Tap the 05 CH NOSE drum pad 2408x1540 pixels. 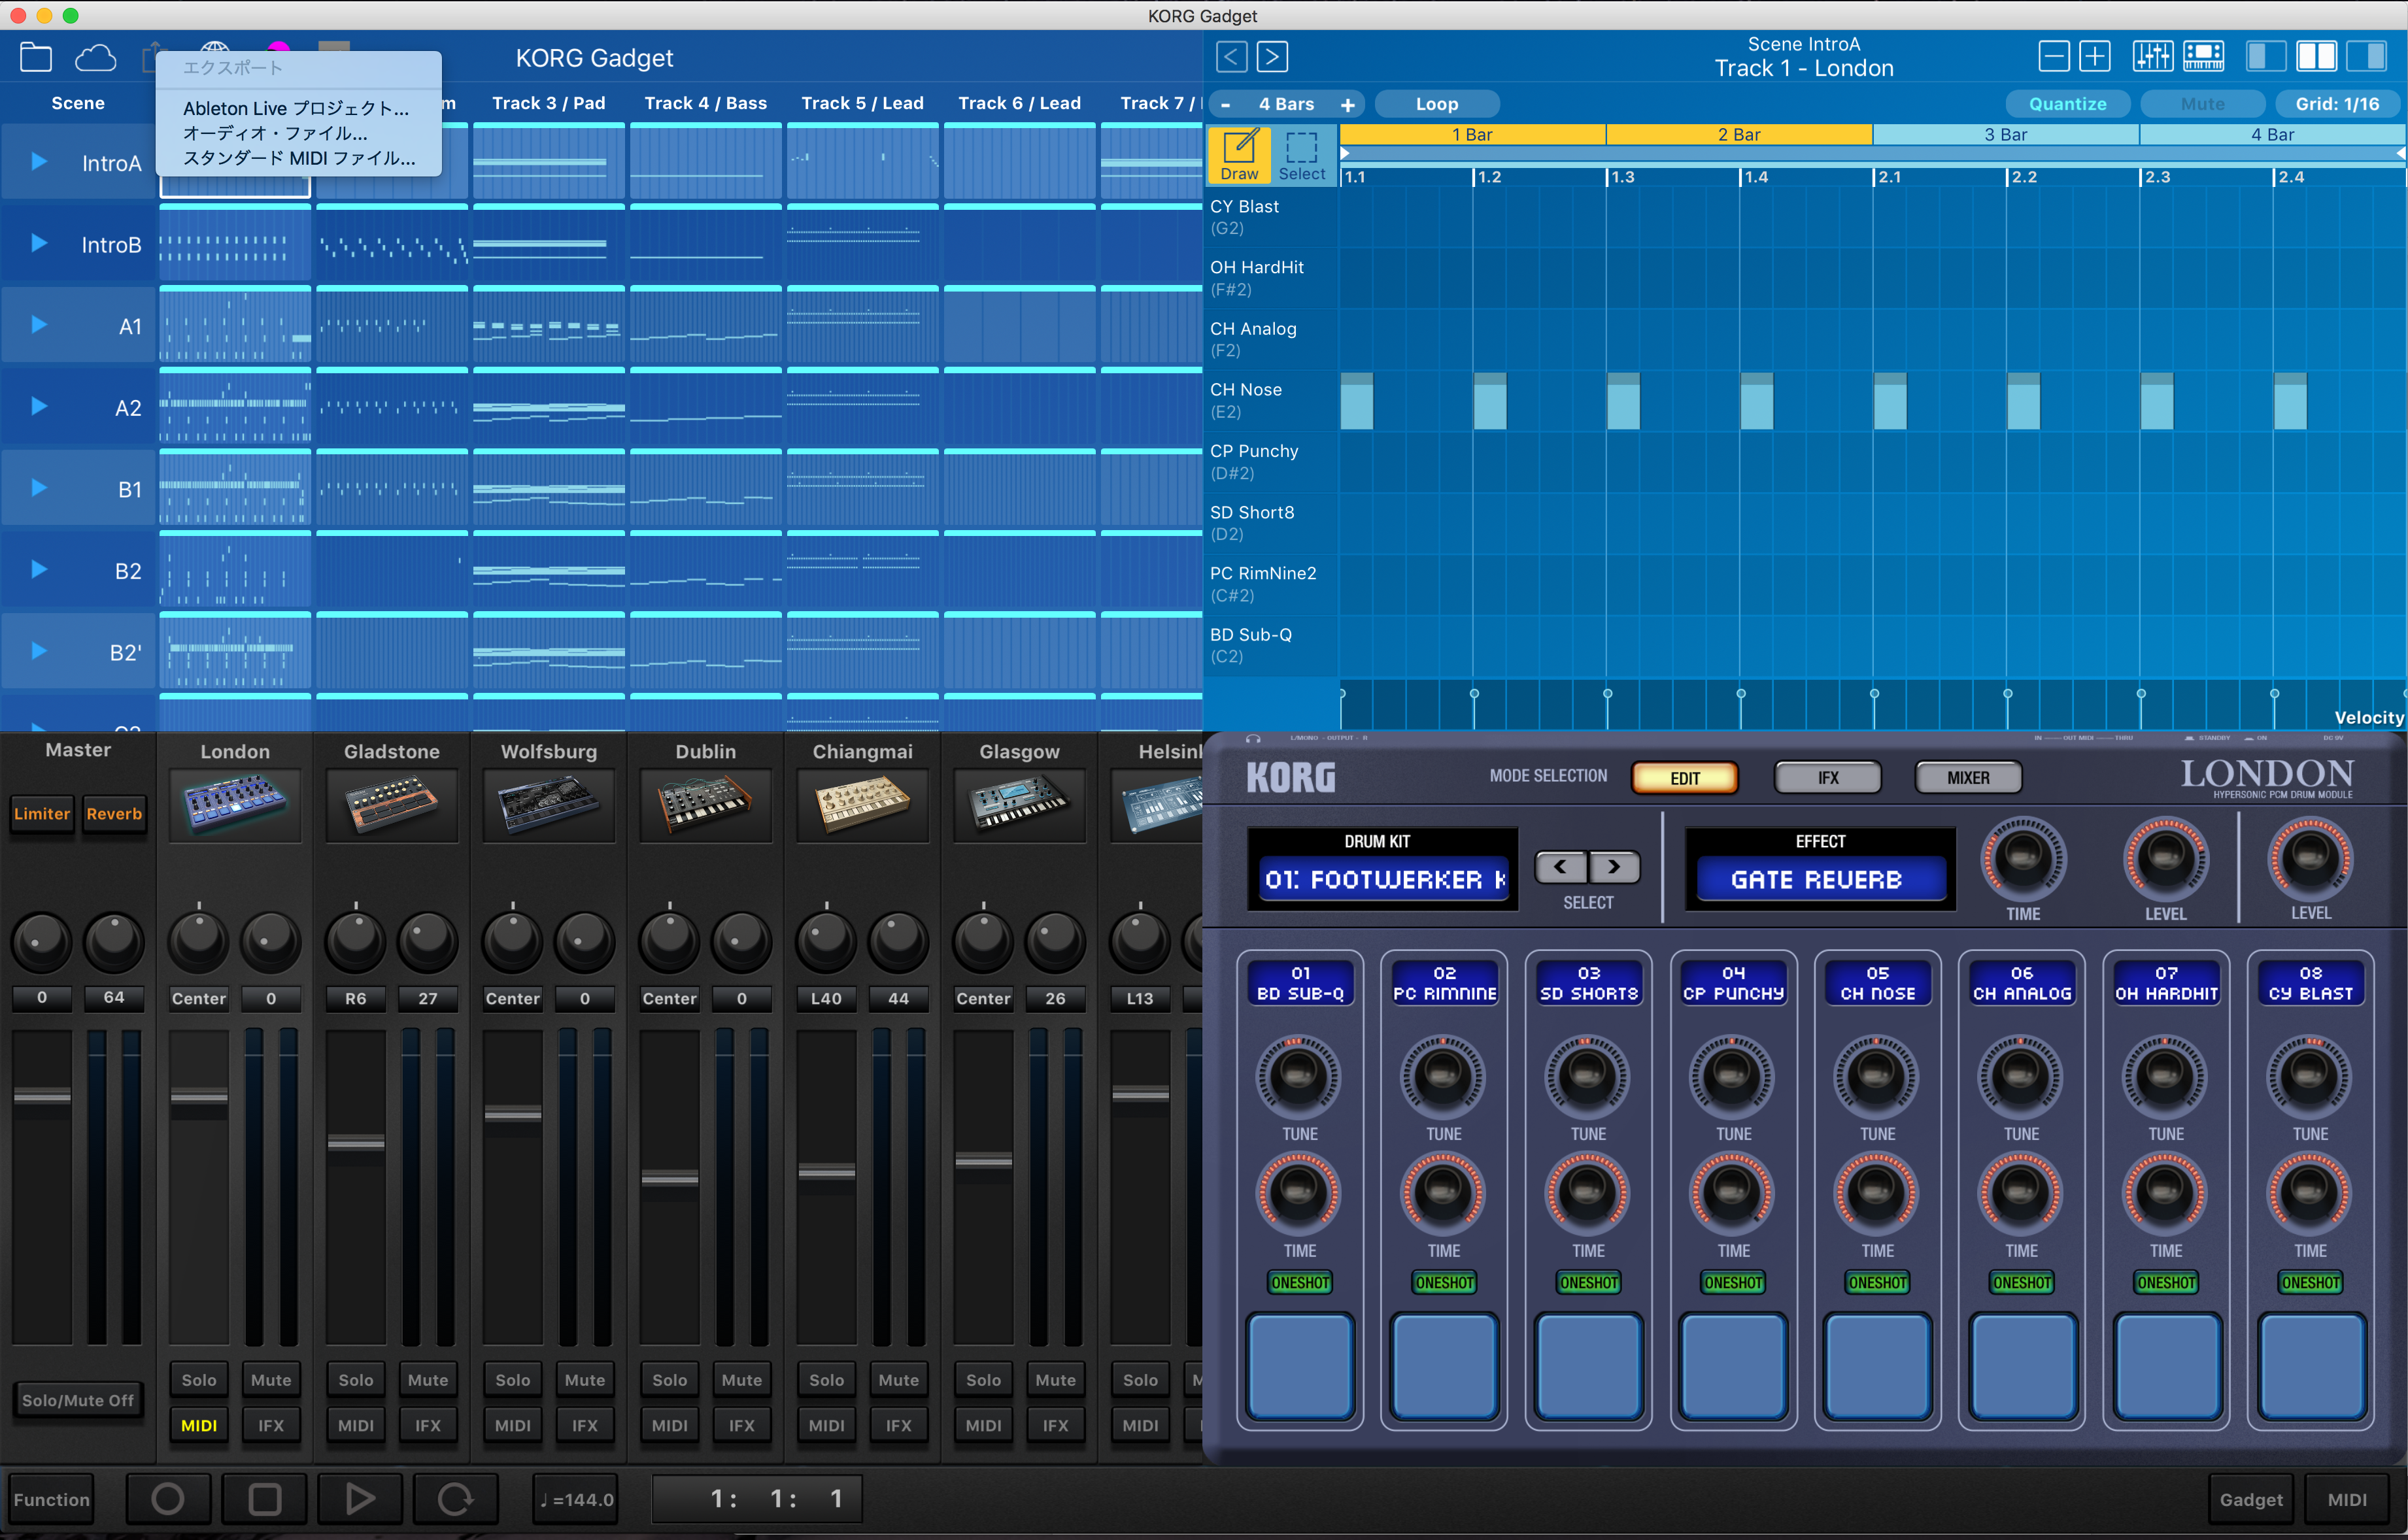pyautogui.click(x=1877, y=1366)
